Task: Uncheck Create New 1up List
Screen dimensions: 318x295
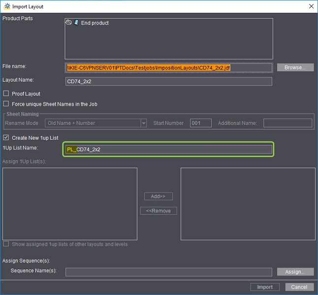Action: click(6, 138)
